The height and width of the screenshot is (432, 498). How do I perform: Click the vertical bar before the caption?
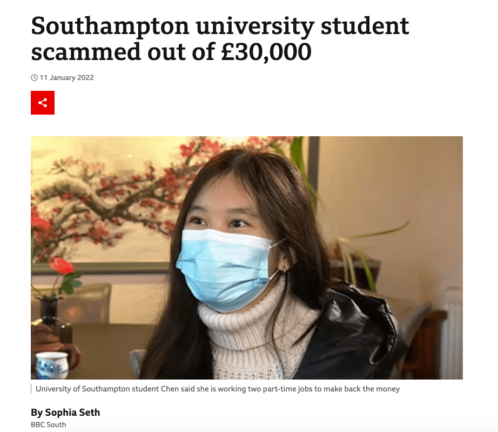click(x=31, y=389)
